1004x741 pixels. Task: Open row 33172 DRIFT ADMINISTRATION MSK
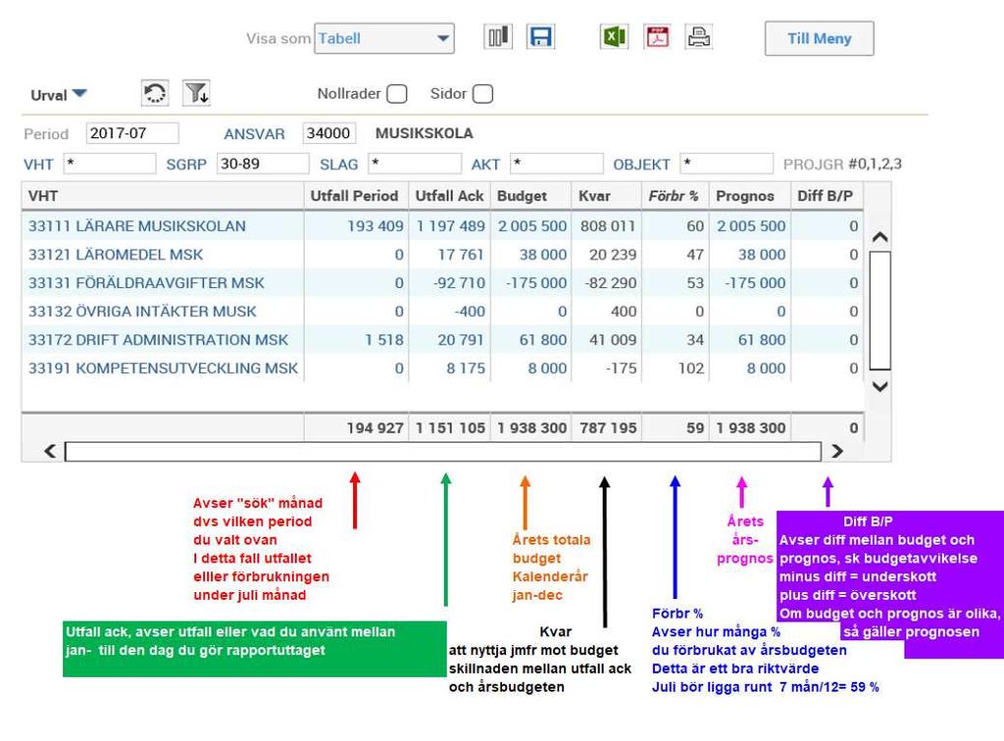(x=158, y=340)
